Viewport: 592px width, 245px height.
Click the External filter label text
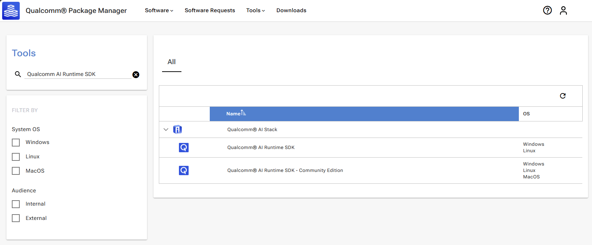coord(36,218)
